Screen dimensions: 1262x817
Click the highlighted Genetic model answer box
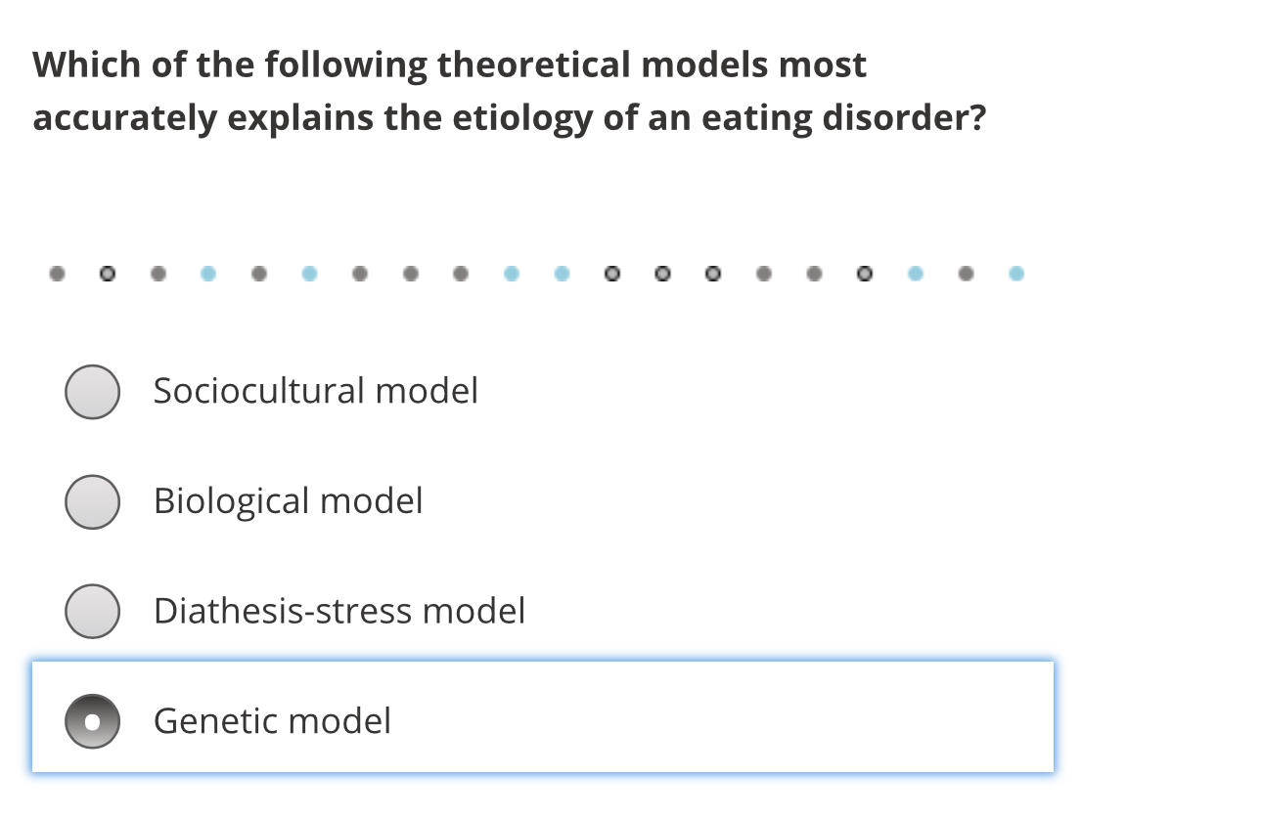tap(544, 716)
